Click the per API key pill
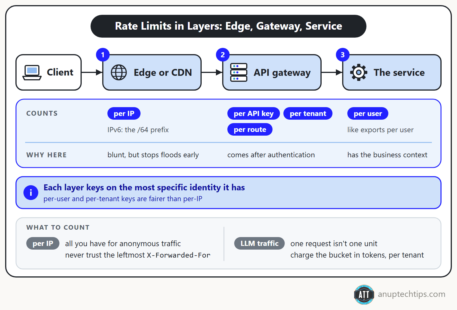 click(x=254, y=113)
